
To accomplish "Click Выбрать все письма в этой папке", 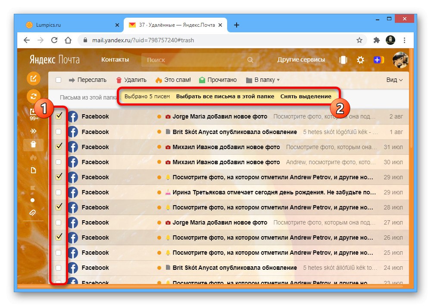I will point(225,97).
